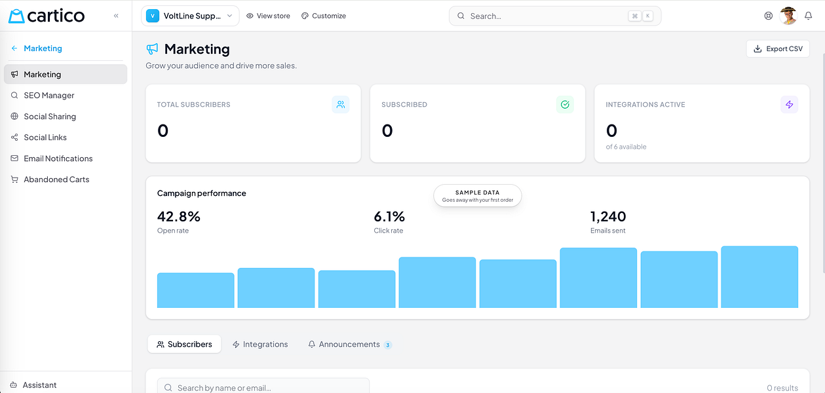Click the 'of 6 available' text
825x393 pixels.
(626, 147)
